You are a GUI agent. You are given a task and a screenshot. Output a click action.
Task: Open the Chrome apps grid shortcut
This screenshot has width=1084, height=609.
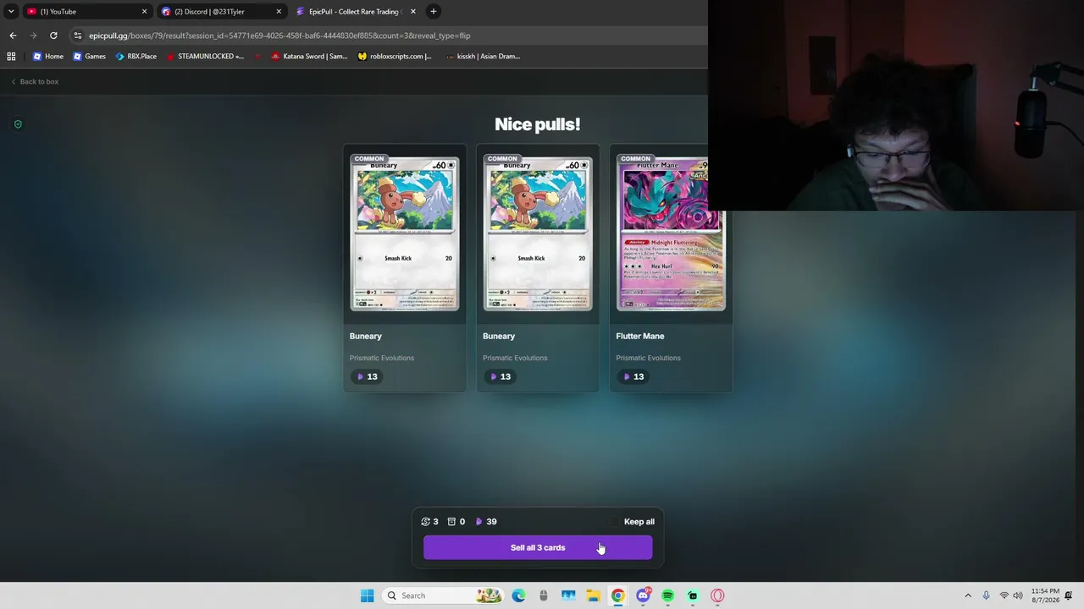[x=11, y=57]
